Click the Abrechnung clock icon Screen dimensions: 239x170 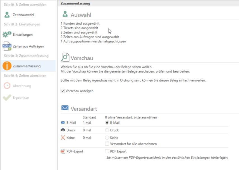click(7, 86)
